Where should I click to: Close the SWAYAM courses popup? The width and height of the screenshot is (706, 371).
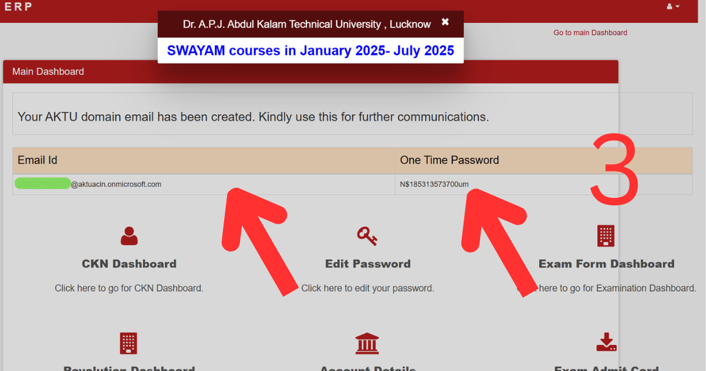[x=445, y=22]
